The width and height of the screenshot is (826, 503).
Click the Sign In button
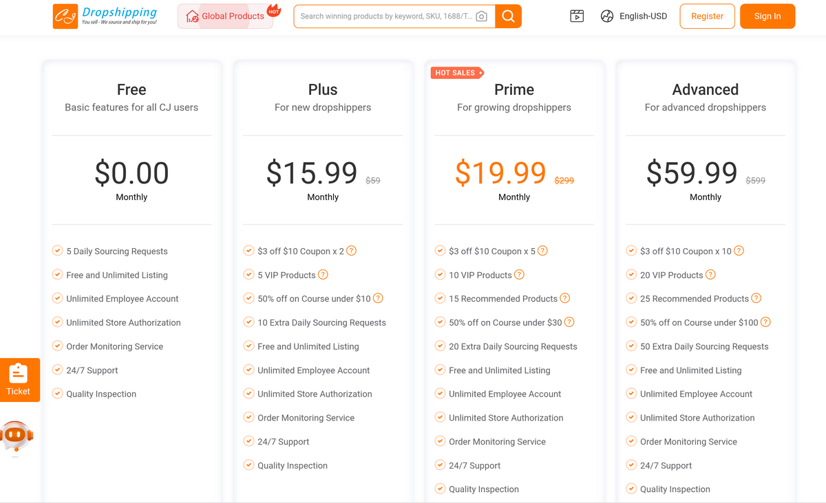coord(767,15)
